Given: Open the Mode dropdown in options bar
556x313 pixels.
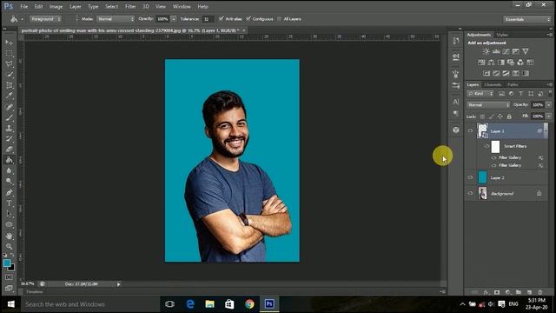Looking at the screenshot, I should tap(116, 19).
